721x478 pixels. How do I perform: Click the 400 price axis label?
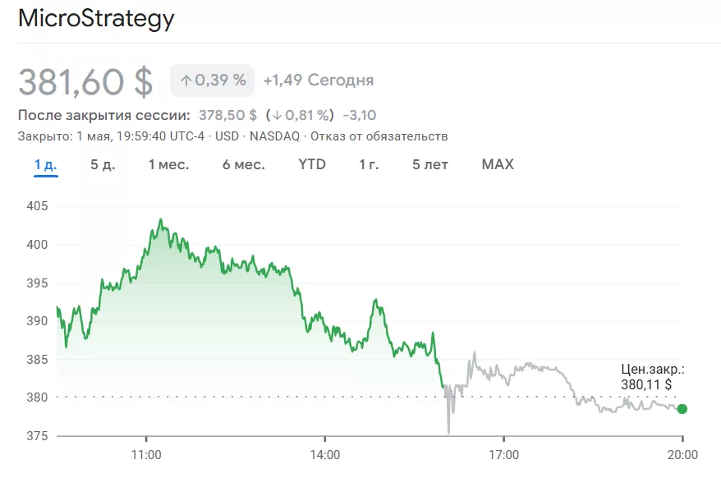coord(39,244)
